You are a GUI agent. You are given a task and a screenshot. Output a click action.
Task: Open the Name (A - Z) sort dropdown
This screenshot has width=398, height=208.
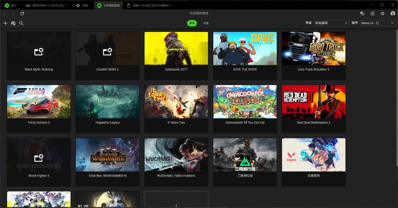[x=377, y=23]
